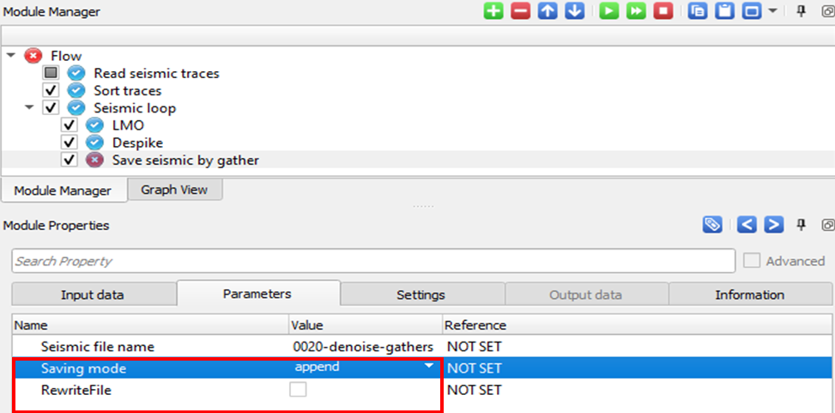Move module up with blue up arrow
Image resolution: width=835 pixels, height=413 pixels.
[548, 11]
